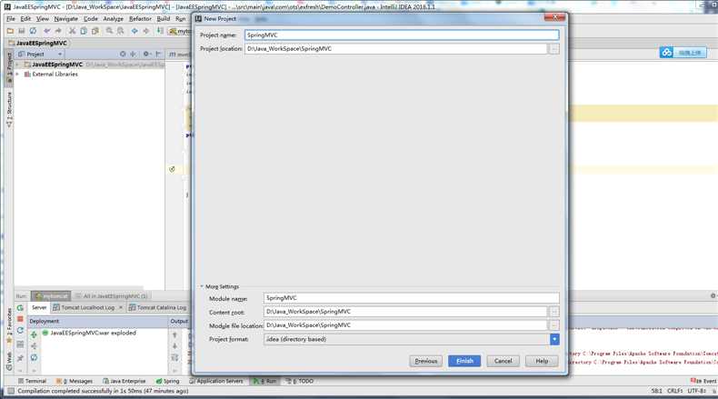This screenshot has width=718, height=399.
Task: Click the down arrow in Output column
Action: (175, 346)
